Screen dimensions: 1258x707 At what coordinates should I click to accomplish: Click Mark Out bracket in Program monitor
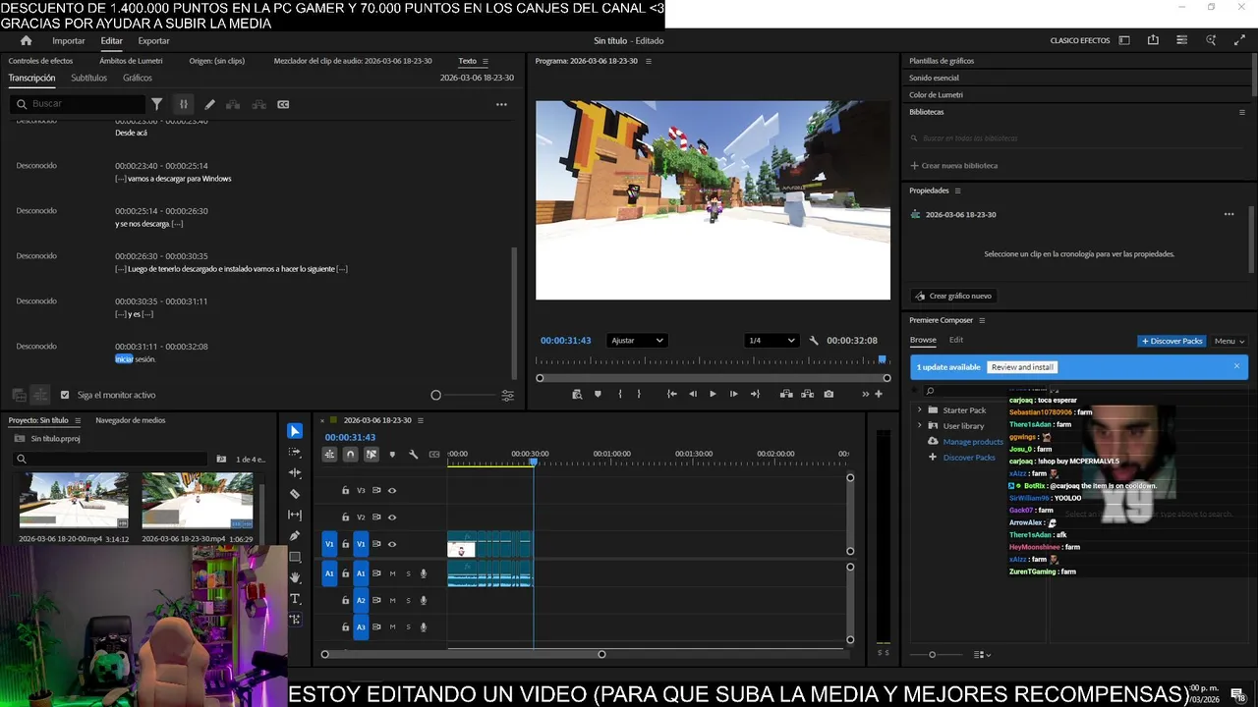point(639,394)
